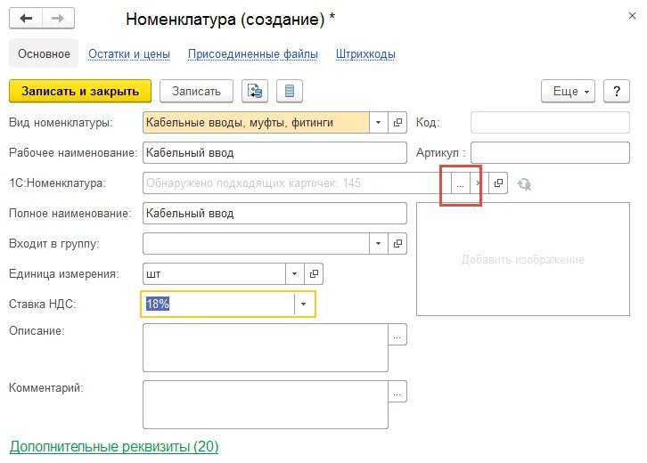Focus the Артикул input field
Image resolution: width=647 pixels, height=463 pixels.
[550, 152]
